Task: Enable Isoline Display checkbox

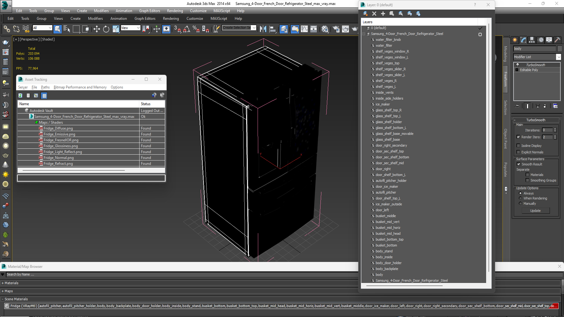Action: pyautogui.click(x=519, y=146)
